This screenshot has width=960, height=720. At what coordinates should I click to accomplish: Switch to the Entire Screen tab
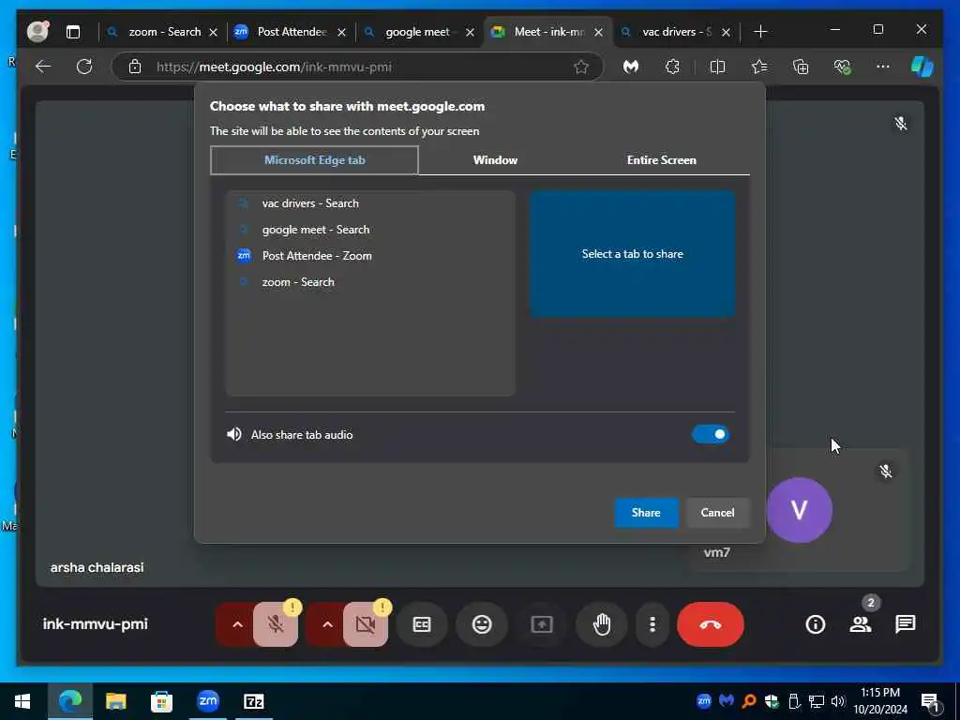(661, 159)
